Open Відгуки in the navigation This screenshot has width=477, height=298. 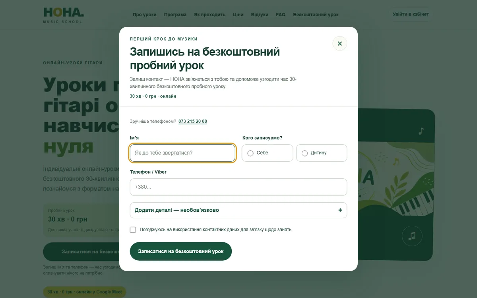(260, 15)
